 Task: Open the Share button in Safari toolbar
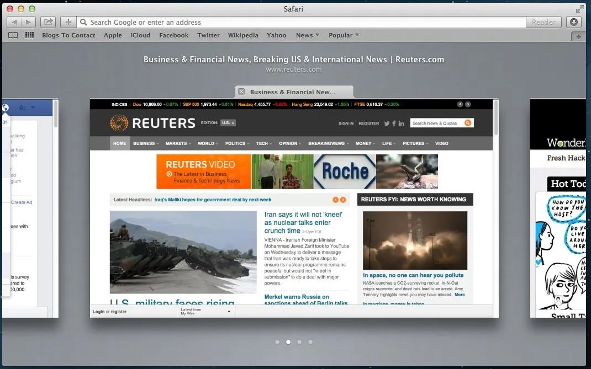(x=48, y=22)
